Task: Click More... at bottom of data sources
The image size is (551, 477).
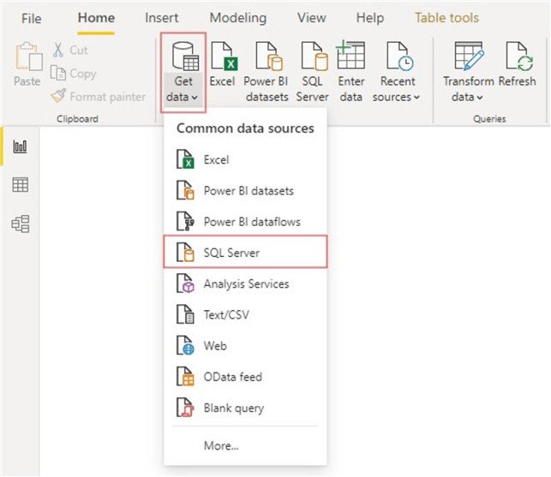Action: [221, 445]
